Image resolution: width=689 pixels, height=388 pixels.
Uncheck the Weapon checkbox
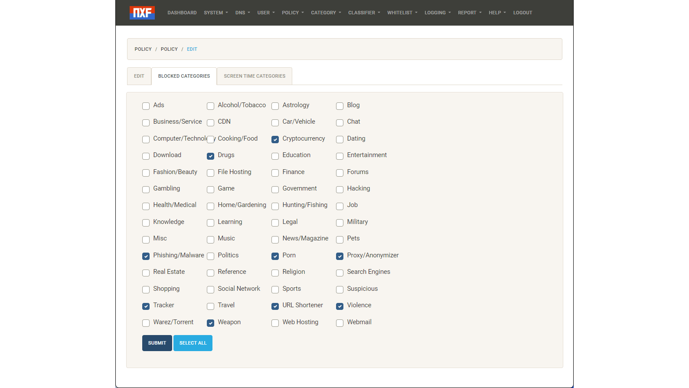coord(211,323)
